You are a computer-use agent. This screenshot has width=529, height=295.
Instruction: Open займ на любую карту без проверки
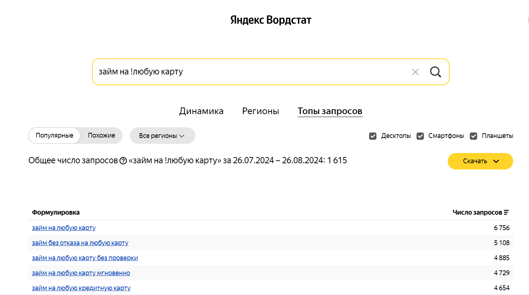pyautogui.click(x=85, y=258)
